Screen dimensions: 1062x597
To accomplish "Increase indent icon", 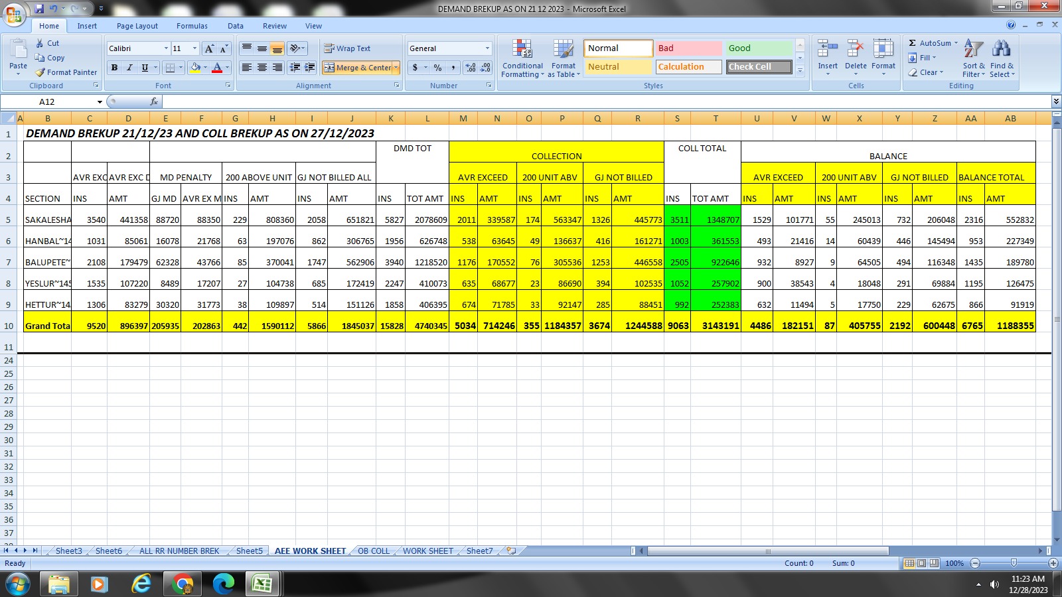I will [x=309, y=68].
